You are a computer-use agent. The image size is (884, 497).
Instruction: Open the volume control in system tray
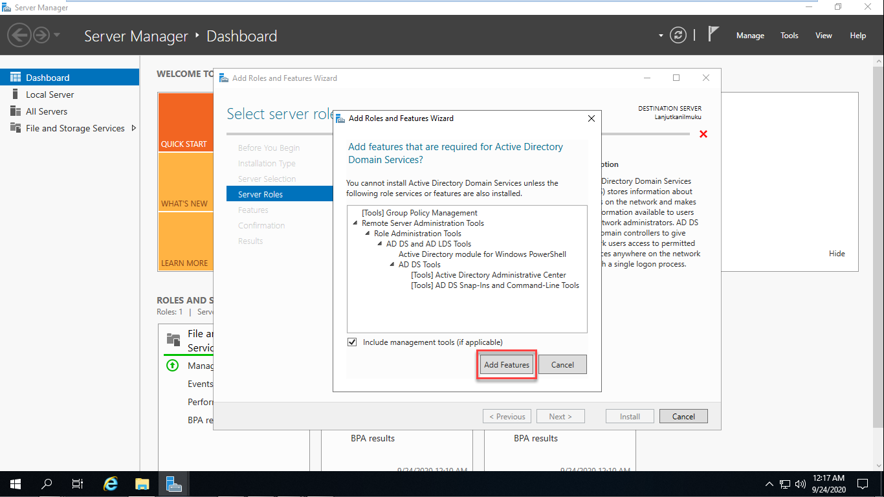(x=800, y=483)
